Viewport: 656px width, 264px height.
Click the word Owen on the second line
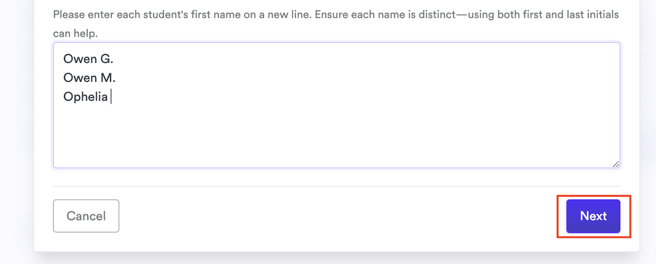coord(80,78)
